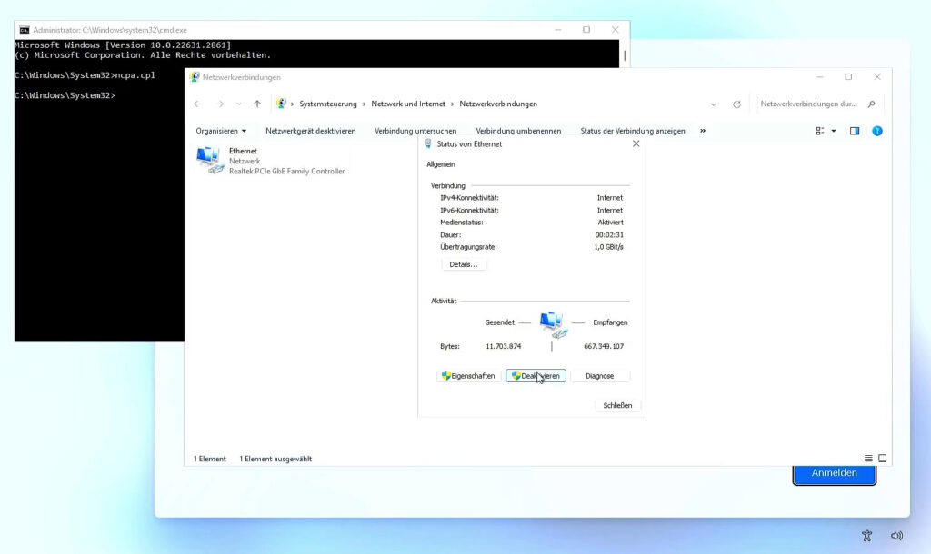
Task: Go to Systemsteuerung breadcrumb
Action: pyautogui.click(x=328, y=104)
